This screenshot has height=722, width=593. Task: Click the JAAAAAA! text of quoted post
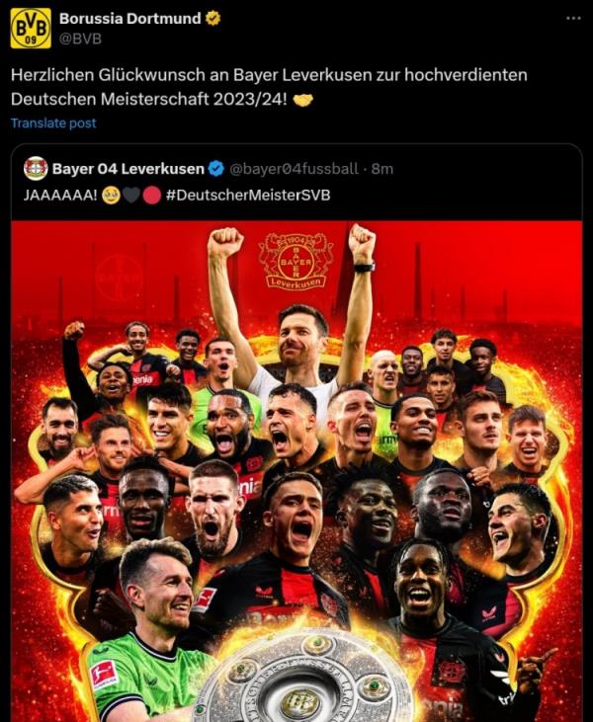coord(60,196)
